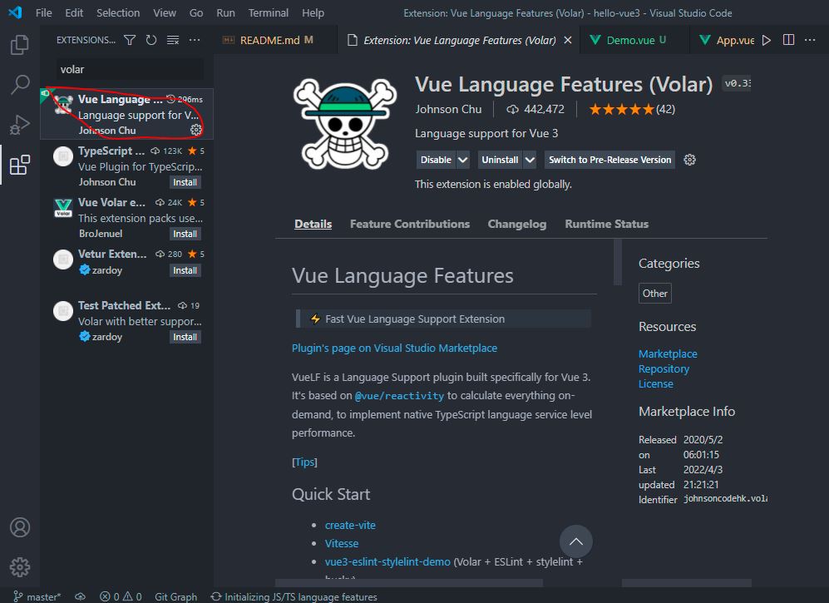The width and height of the screenshot is (829, 603).
Task: Open the Run menu
Action: click(226, 12)
